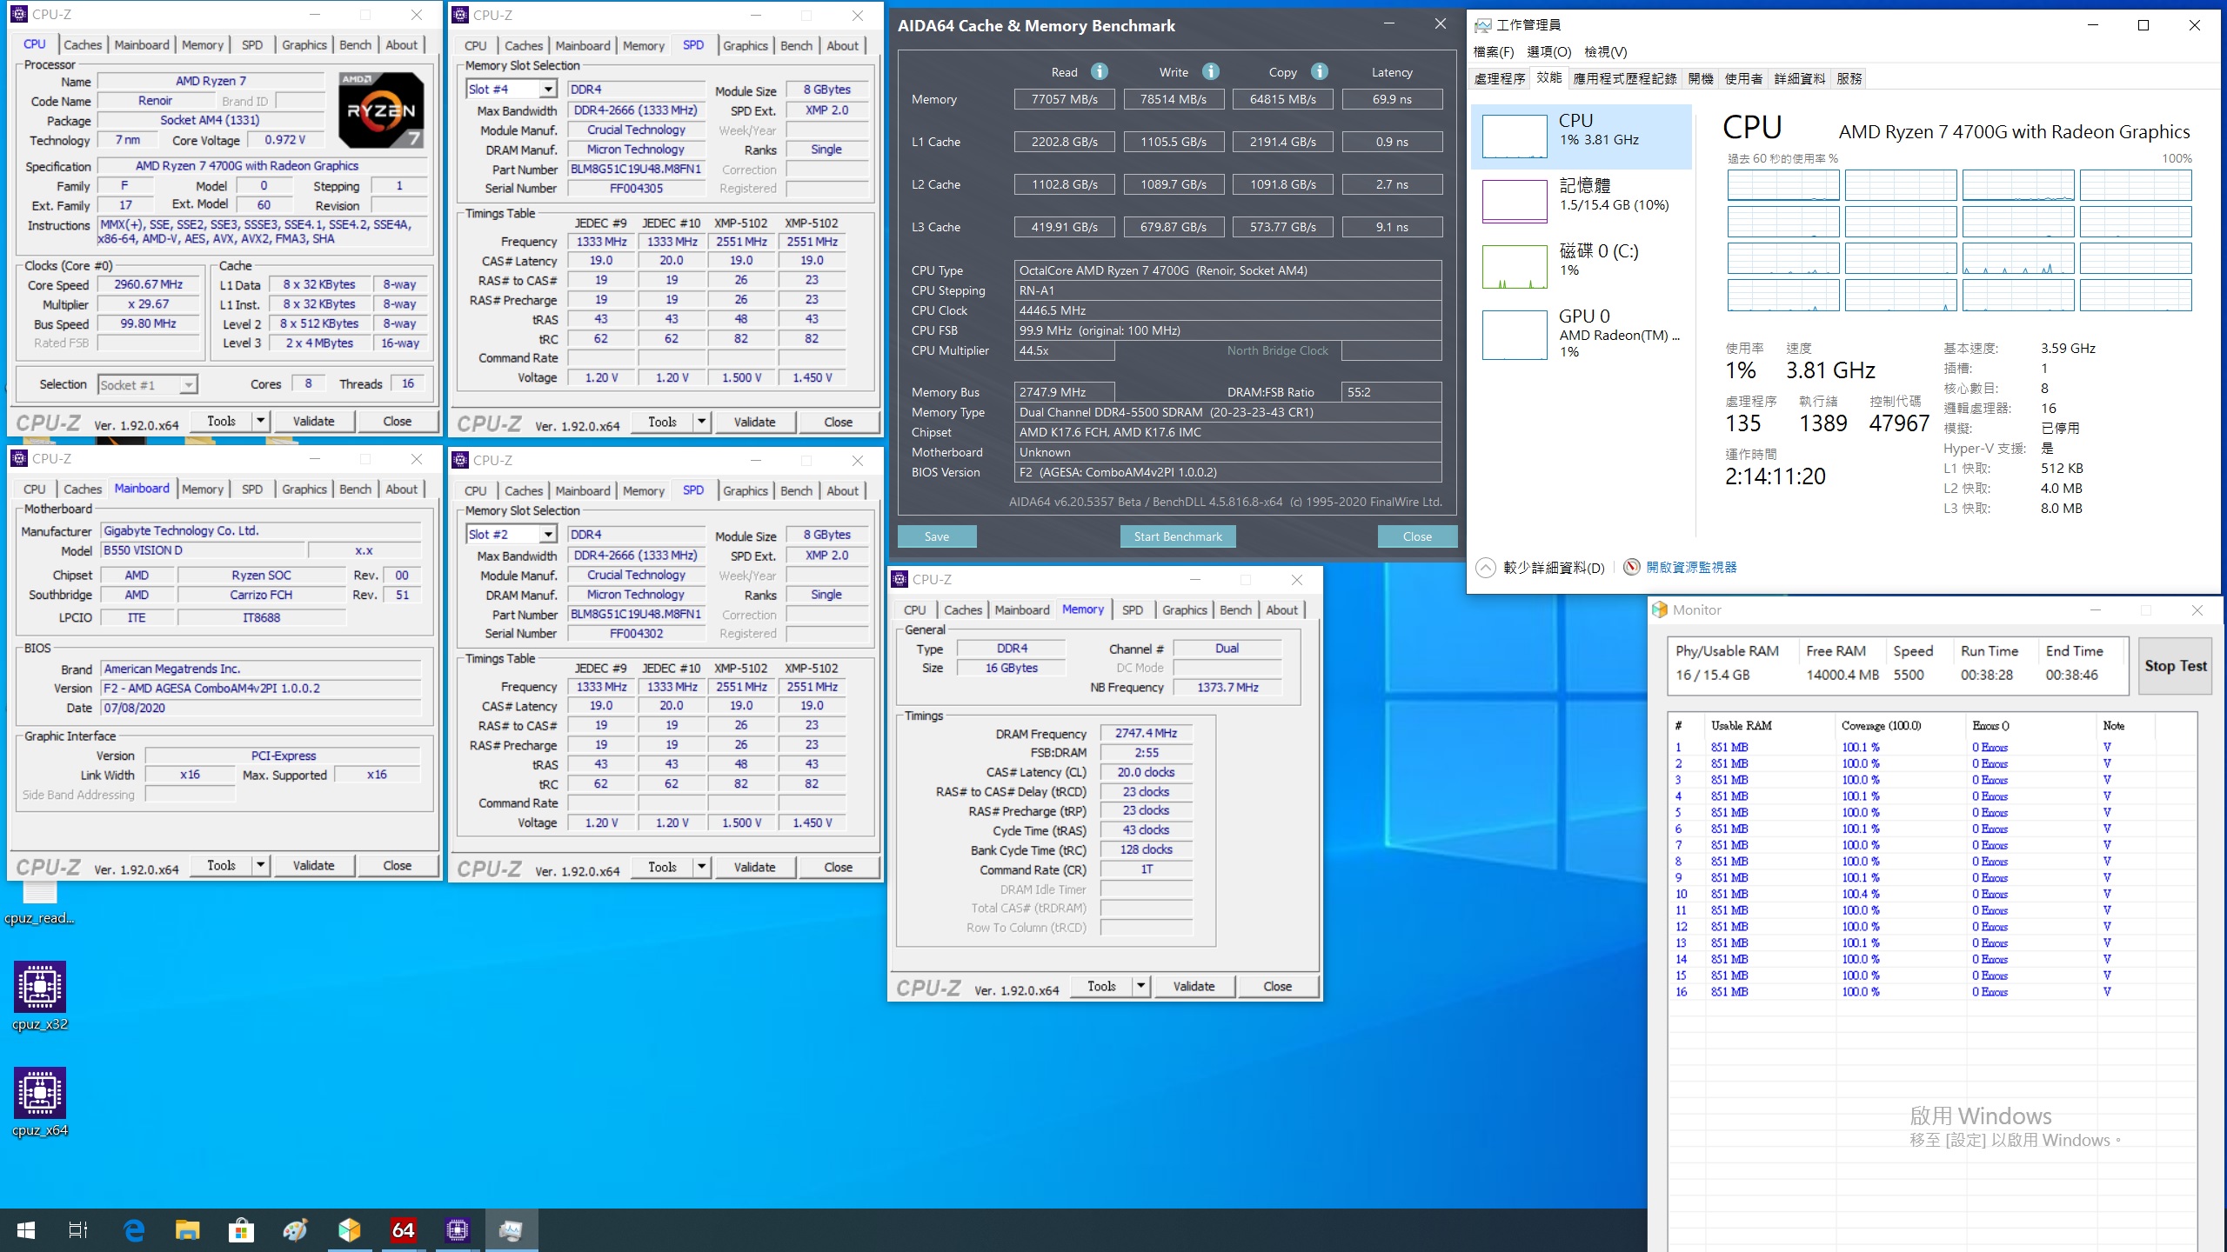The width and height of the screenshot is (2227, 1252).
Task: Open the Socket #1 selection dropdown
Action: [188, 384]
